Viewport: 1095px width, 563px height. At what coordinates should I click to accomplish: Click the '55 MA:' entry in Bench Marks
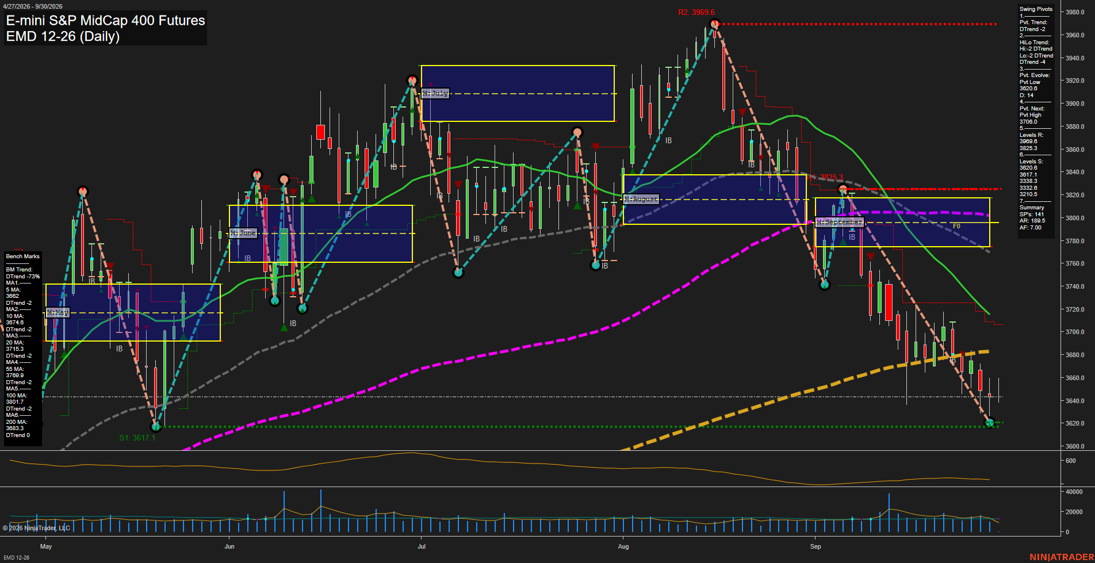point(15,369)
